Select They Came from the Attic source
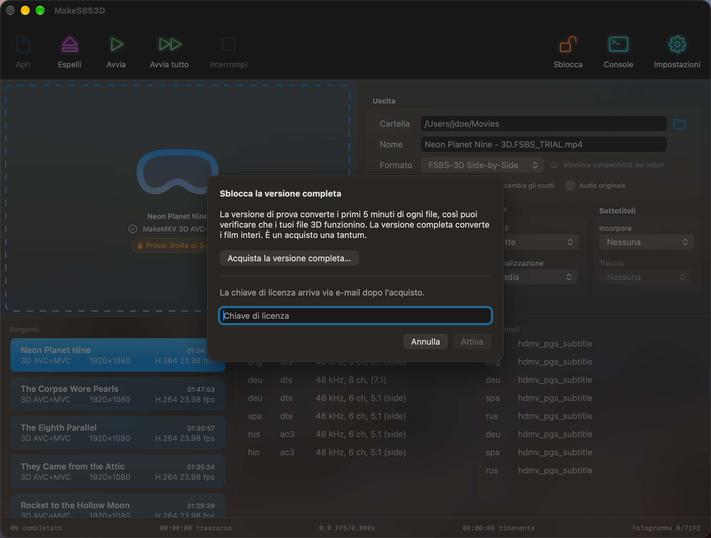This screenshot has height=538, width=711. pyautogui.click(x=118, y=471)
